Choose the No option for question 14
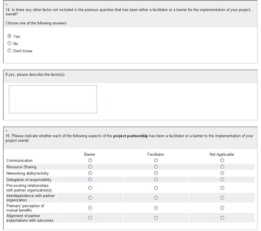Screen dimensions: 261x231 click(10, 43)
